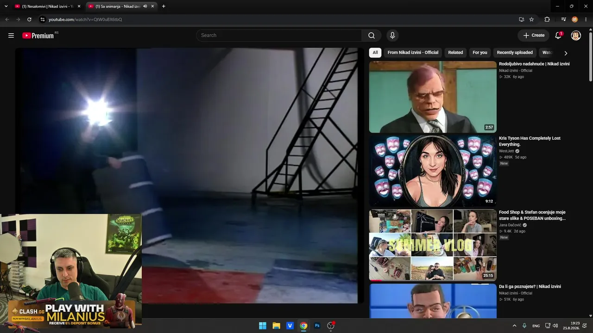Open network and volume quick settings
The height and width of the screenshot is (333, 593).
(551, 326)
